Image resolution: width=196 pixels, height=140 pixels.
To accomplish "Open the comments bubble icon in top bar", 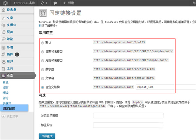I will (55, 3).
